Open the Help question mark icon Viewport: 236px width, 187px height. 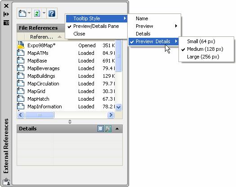pyautogui.click(x=52, y=13)
